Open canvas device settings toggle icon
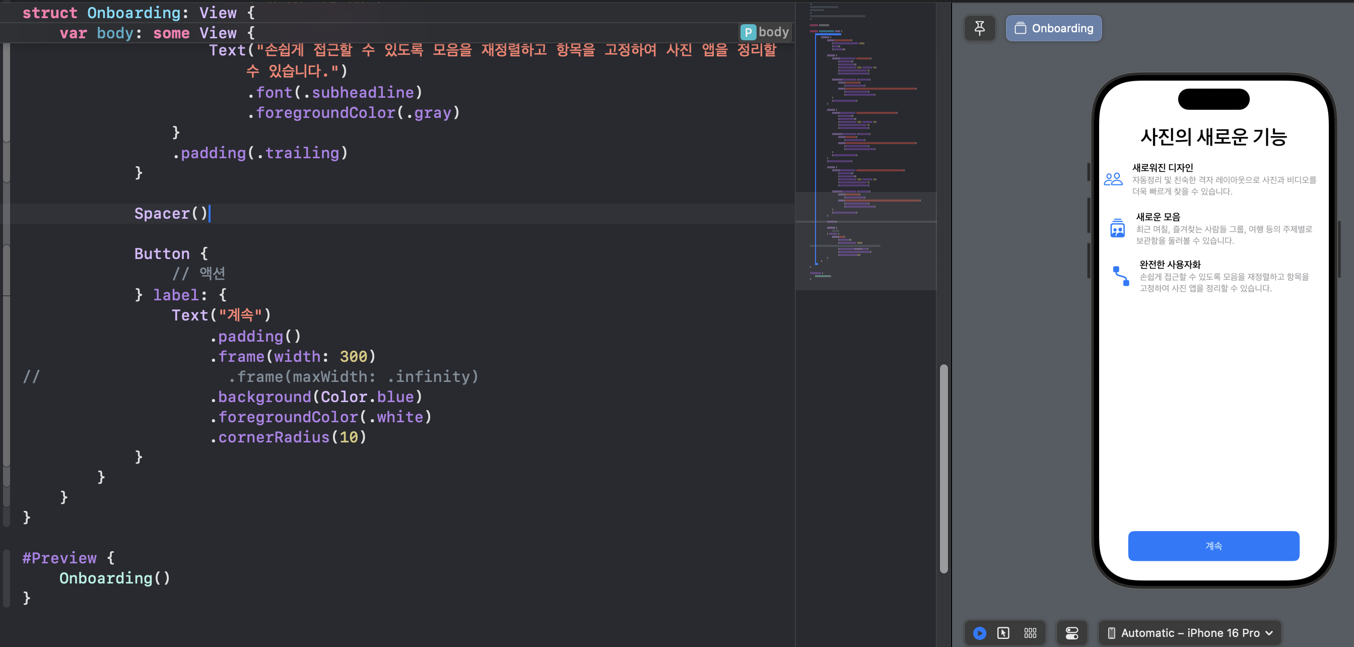Screen dimensions: 1354x647 coord(1072,633)
